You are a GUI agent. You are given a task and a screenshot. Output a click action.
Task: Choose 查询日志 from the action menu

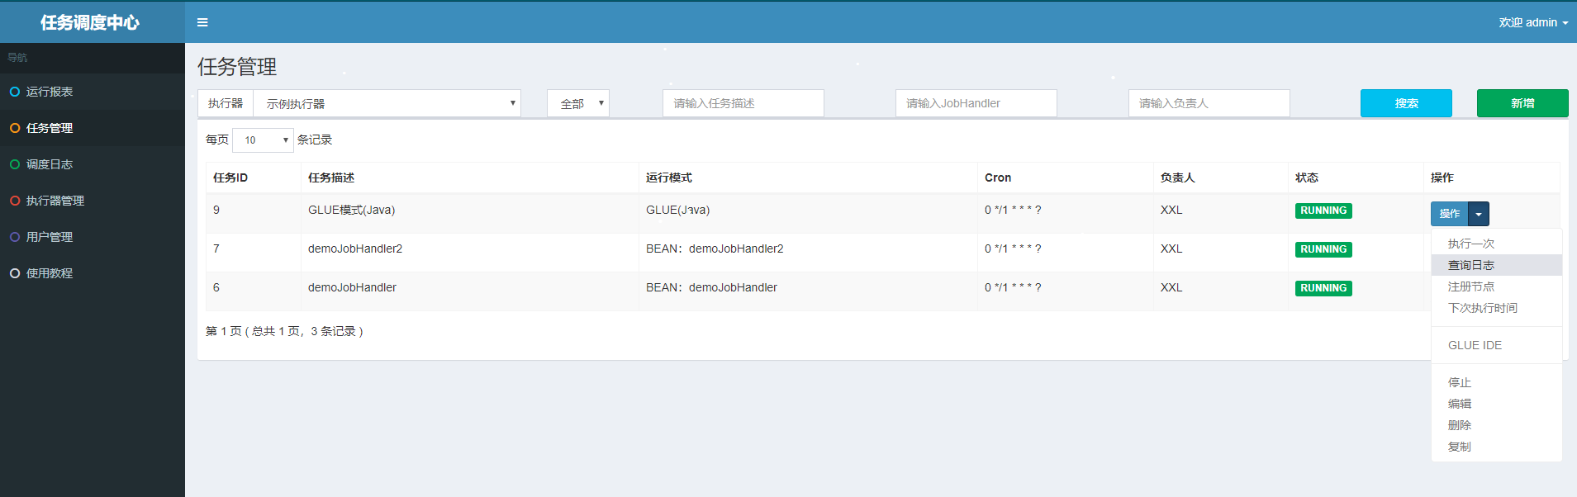[x=1496, y=265]
